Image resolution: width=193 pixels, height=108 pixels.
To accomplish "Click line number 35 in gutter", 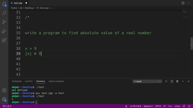I will (18, 33).
